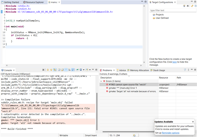Screen dimensions: 197x137
Task: Click editor horizontal scrollbar right arrow
Action: click(x=141, y=65)
